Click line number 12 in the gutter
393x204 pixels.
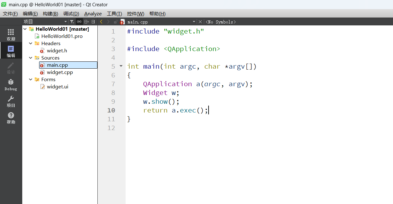click(111, 128)
